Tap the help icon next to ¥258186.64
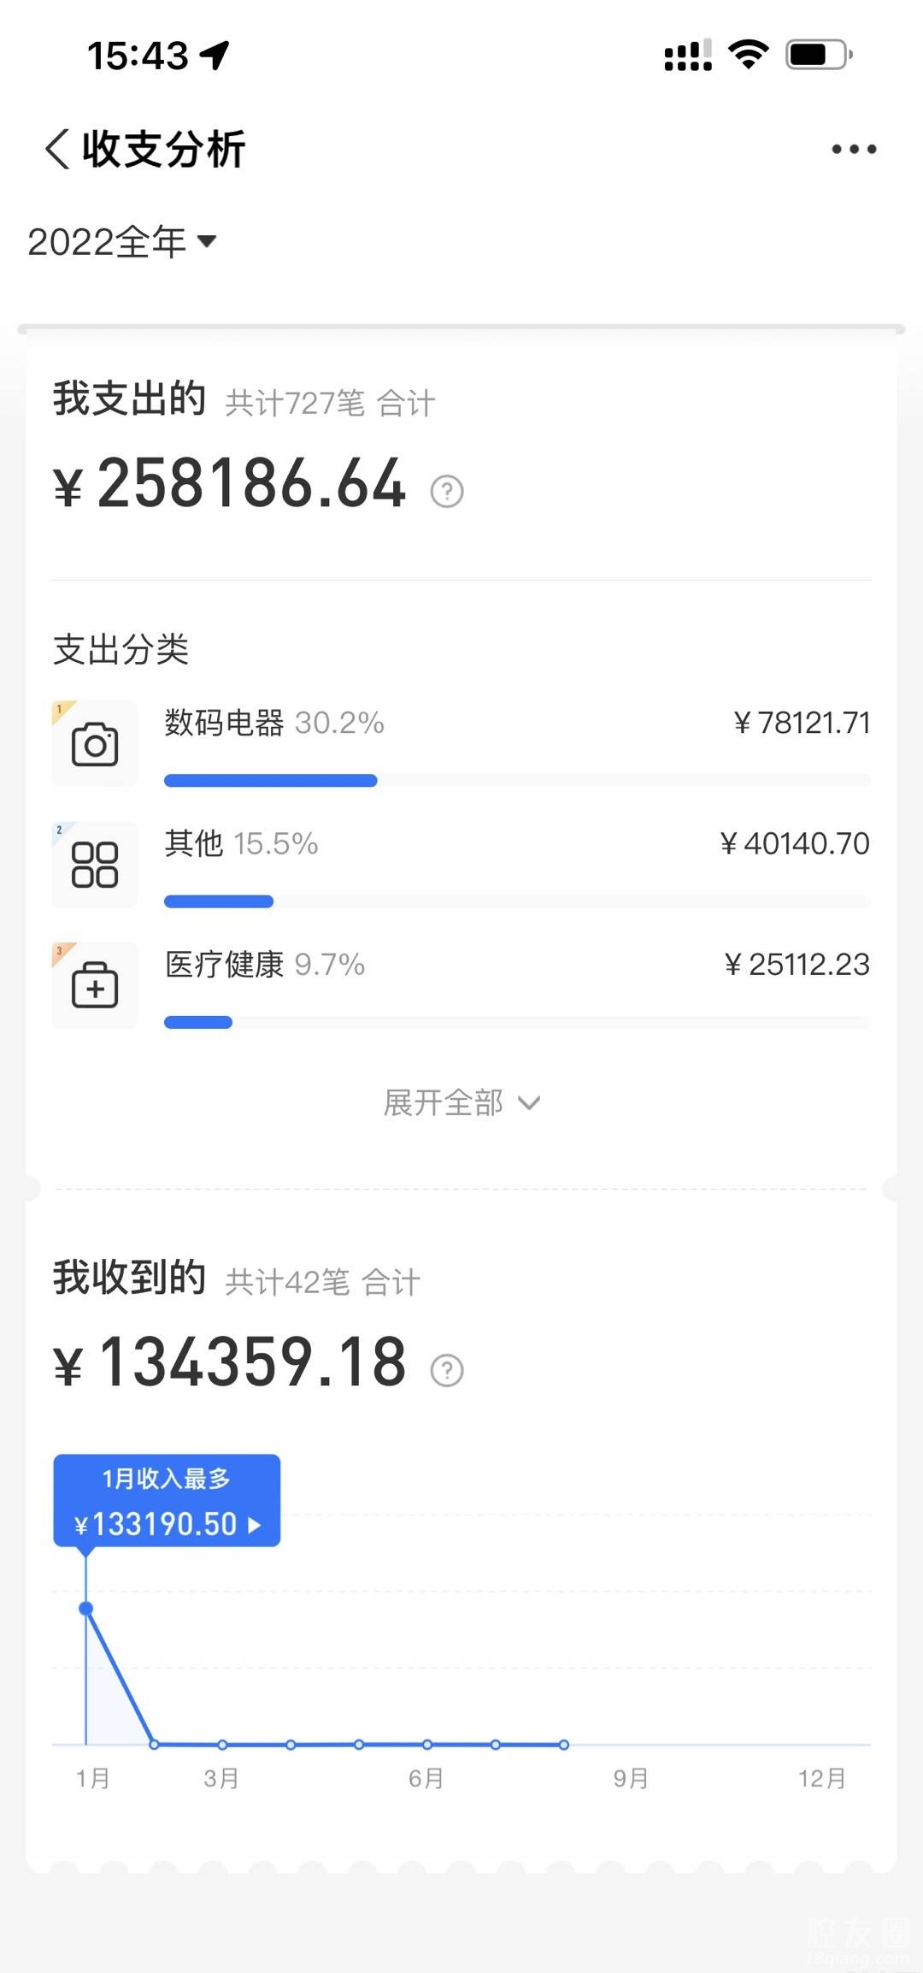This screenshot has width=923, height=1973. (447, 492)
